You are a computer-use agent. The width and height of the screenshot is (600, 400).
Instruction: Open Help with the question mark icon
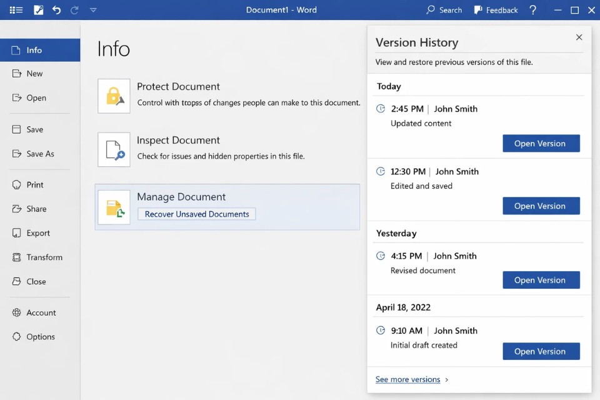click(532, 10)
